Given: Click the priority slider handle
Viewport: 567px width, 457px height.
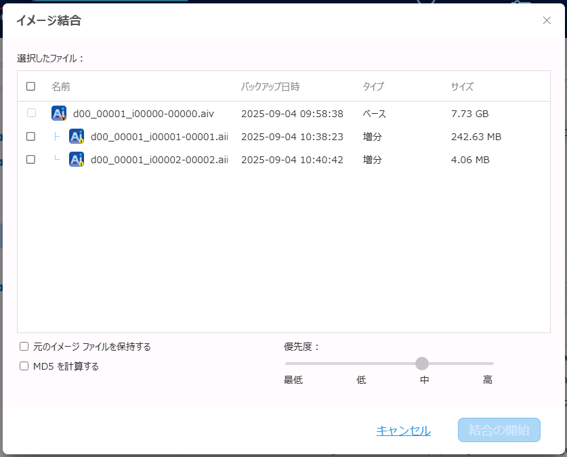Looking at the screenshot, I should [422, 364].
